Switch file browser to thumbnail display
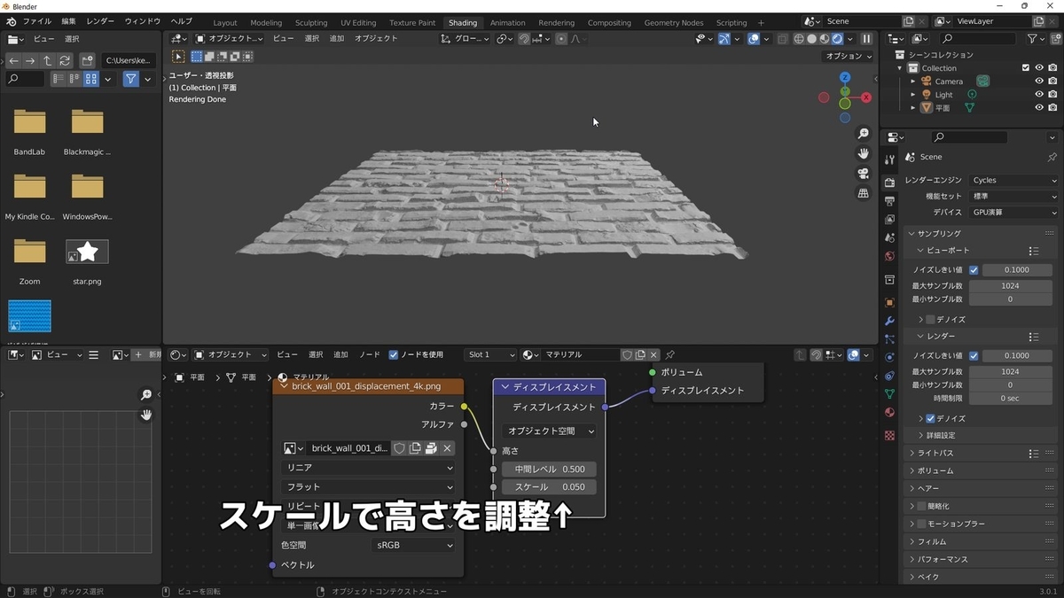The image size is (1064, 598). coord(91,79)
